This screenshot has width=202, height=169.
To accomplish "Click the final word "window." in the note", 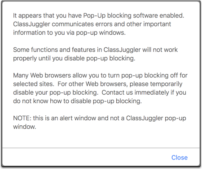I will click(x=25, y=127).
